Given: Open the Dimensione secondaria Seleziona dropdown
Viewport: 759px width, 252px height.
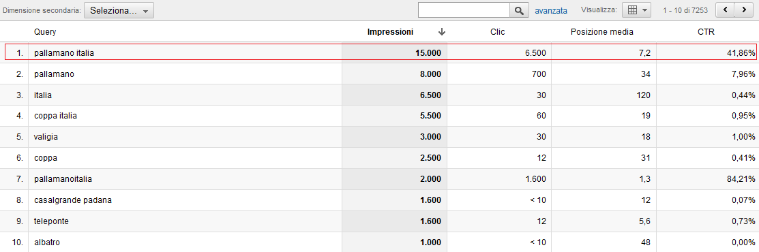Looking at the screenshot, I should [119, 10].
